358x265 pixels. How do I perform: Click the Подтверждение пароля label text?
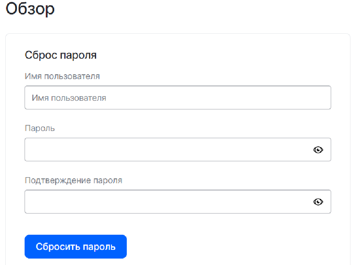(73, 180)
